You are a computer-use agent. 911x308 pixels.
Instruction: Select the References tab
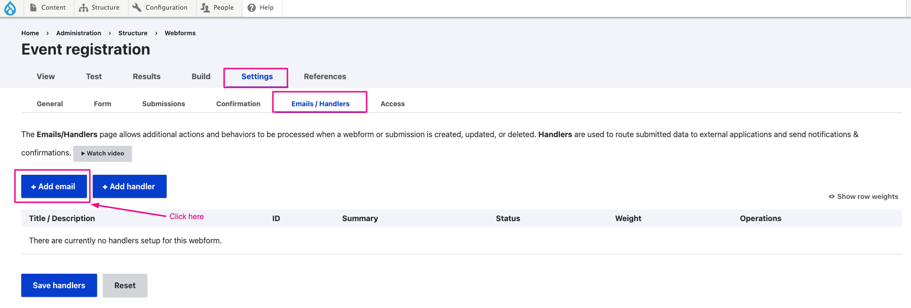click(x=325, y=77)
